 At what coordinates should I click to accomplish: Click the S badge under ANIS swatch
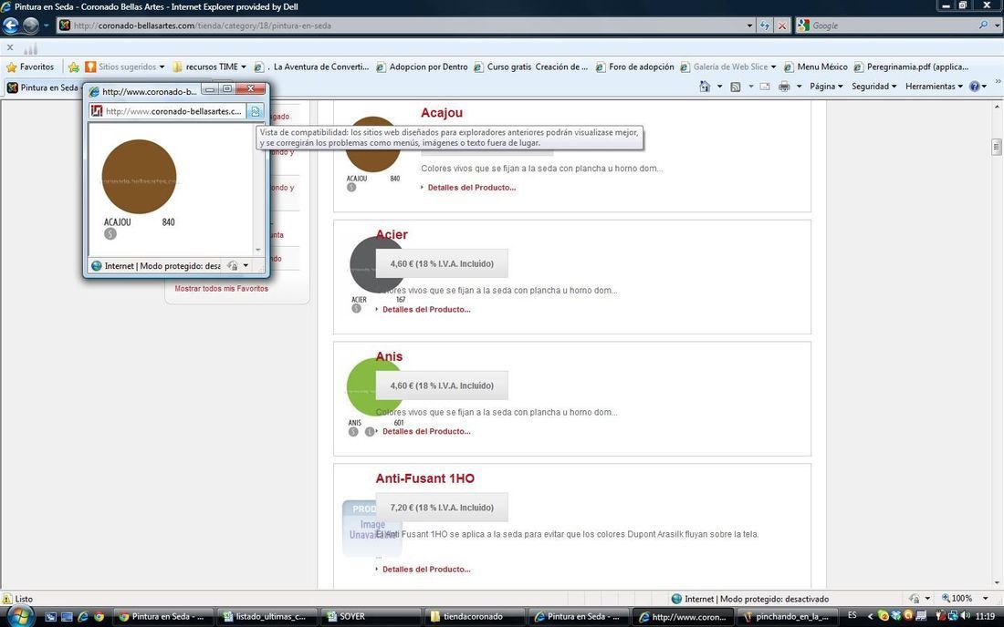pos(353,431)
